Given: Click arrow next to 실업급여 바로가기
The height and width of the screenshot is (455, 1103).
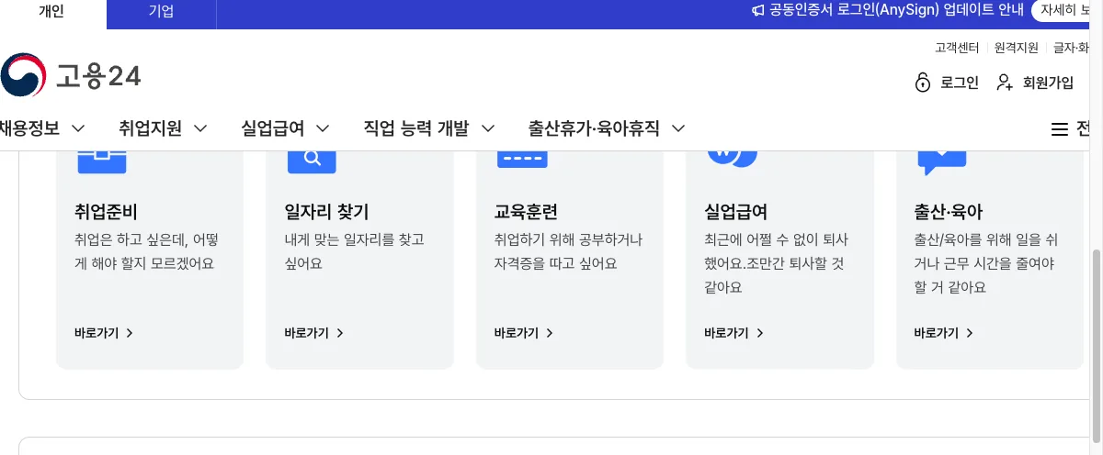Looking at the screenshot, I should click(760, 333).
